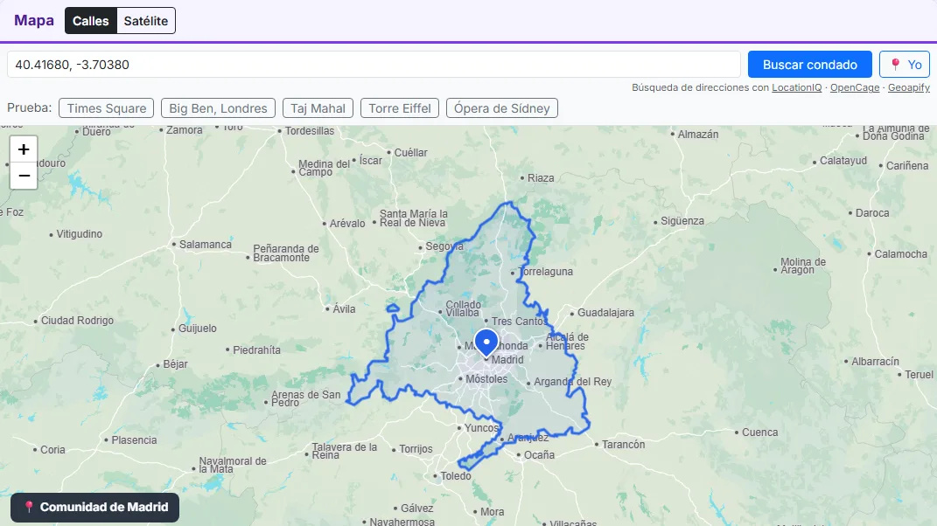Click the Torrijos label on the map
This screenshot has width=937, height=526.
[x=416, y=449]
